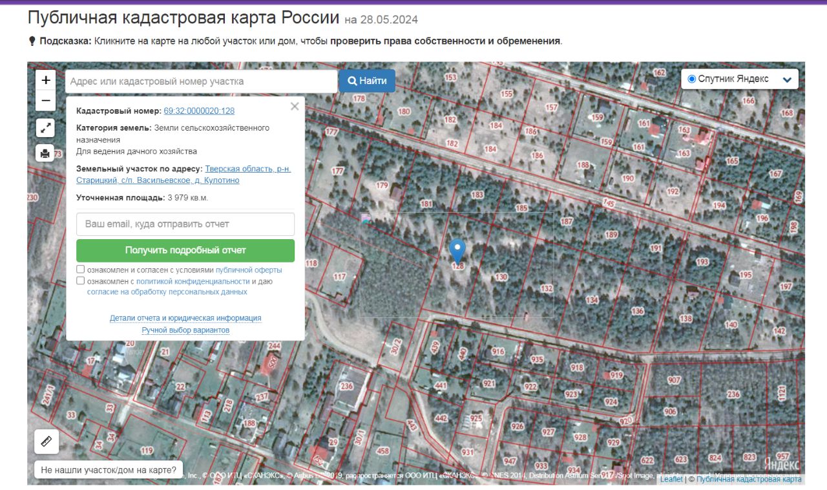Open the Тверская область address link

pyautogui.click(x=183, y=175)
